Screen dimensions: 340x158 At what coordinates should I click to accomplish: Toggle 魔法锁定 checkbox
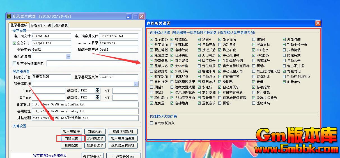coord(173,39)
